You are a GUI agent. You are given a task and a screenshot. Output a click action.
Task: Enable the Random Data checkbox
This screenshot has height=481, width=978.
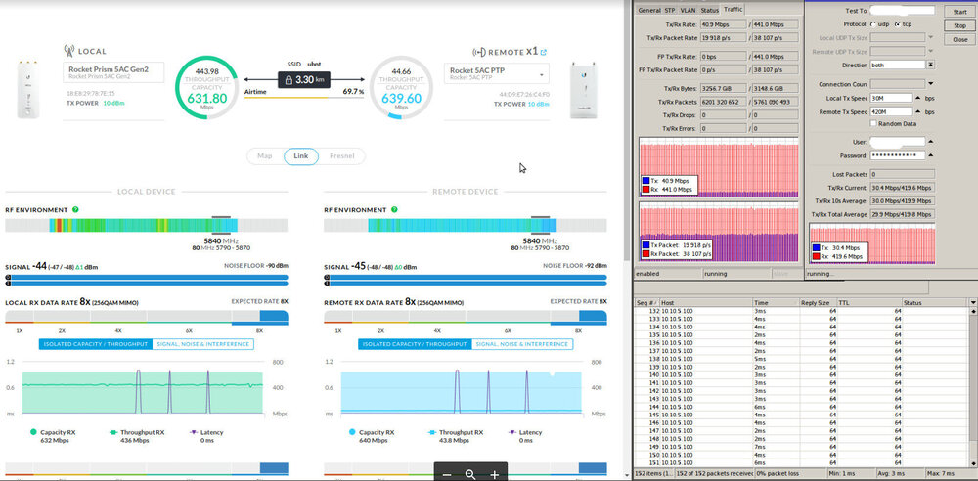(x=873, y=124)
